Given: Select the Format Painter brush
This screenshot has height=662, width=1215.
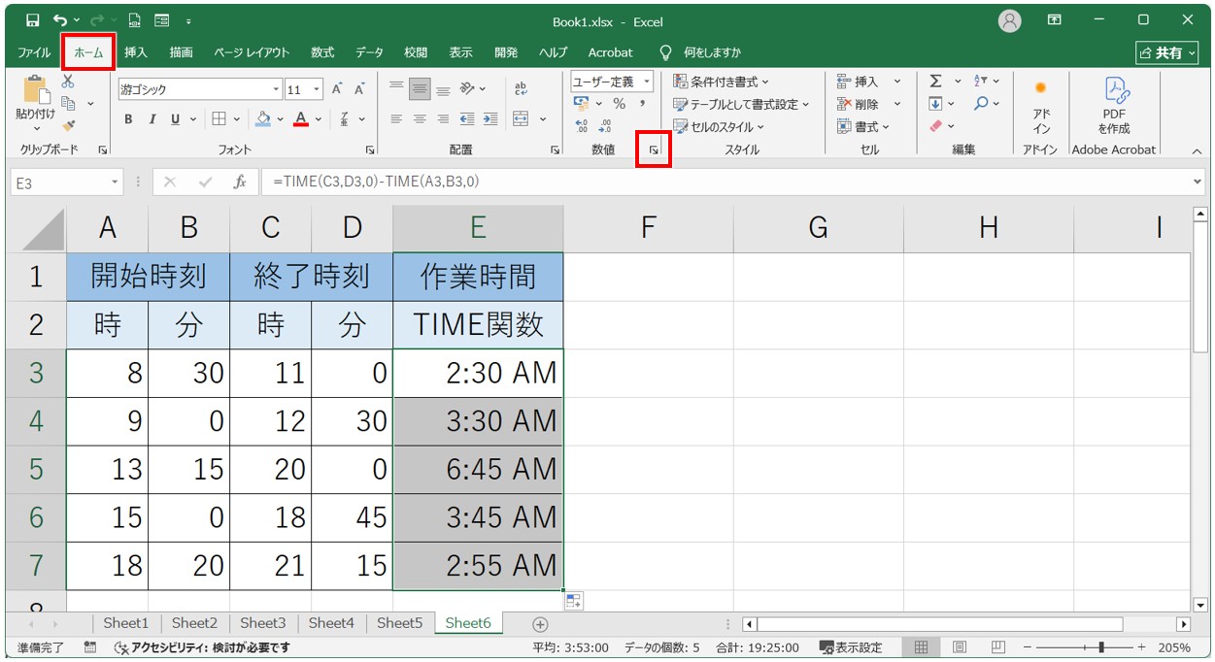Looking at the screenshot, I should (68, 125).
